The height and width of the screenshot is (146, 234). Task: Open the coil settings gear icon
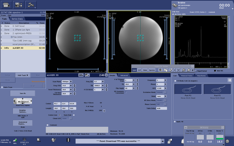pos(230,80)
